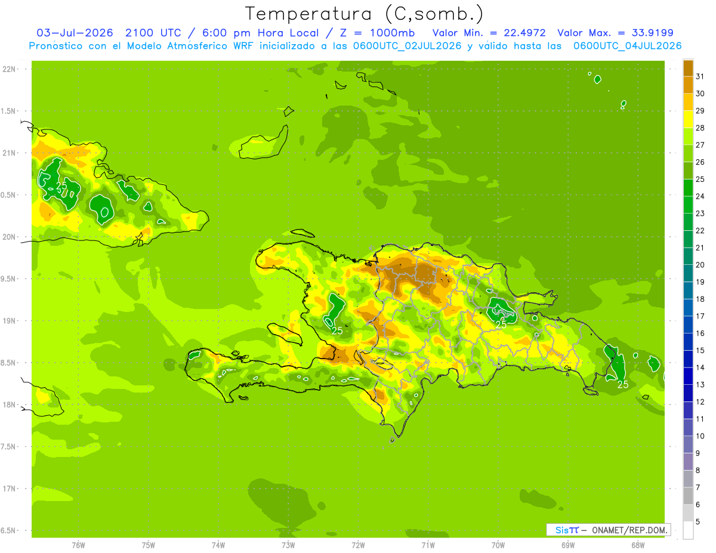Click the '76W' longitude axis label

point(78,545)
